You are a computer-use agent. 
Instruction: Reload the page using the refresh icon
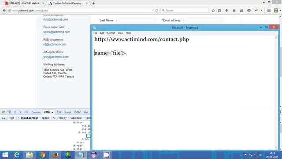(x=157, y=11)
